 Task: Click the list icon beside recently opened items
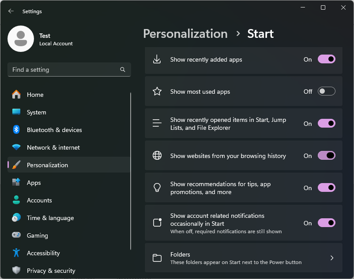157,123
